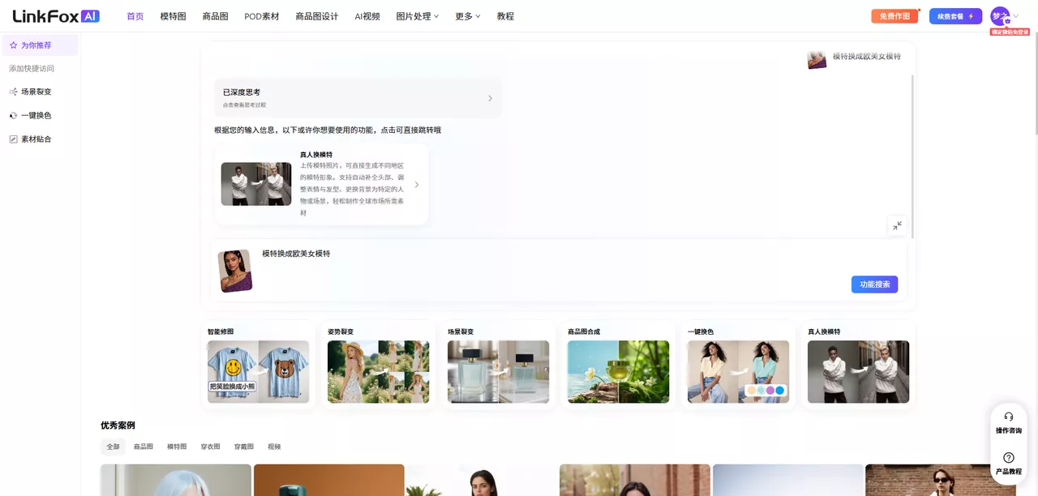Open the account menu via avatar chevron

[x=1016, y=16]
